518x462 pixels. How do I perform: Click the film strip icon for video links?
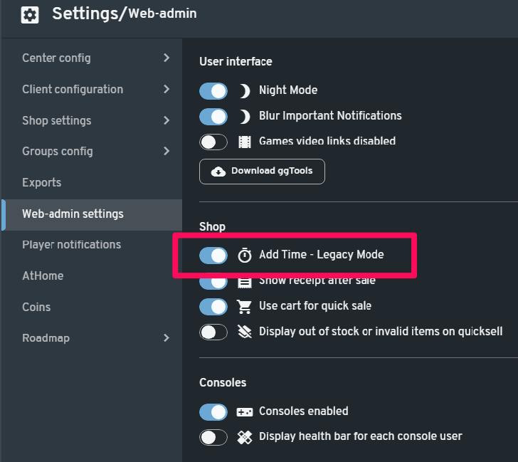(x=245, y=142)
